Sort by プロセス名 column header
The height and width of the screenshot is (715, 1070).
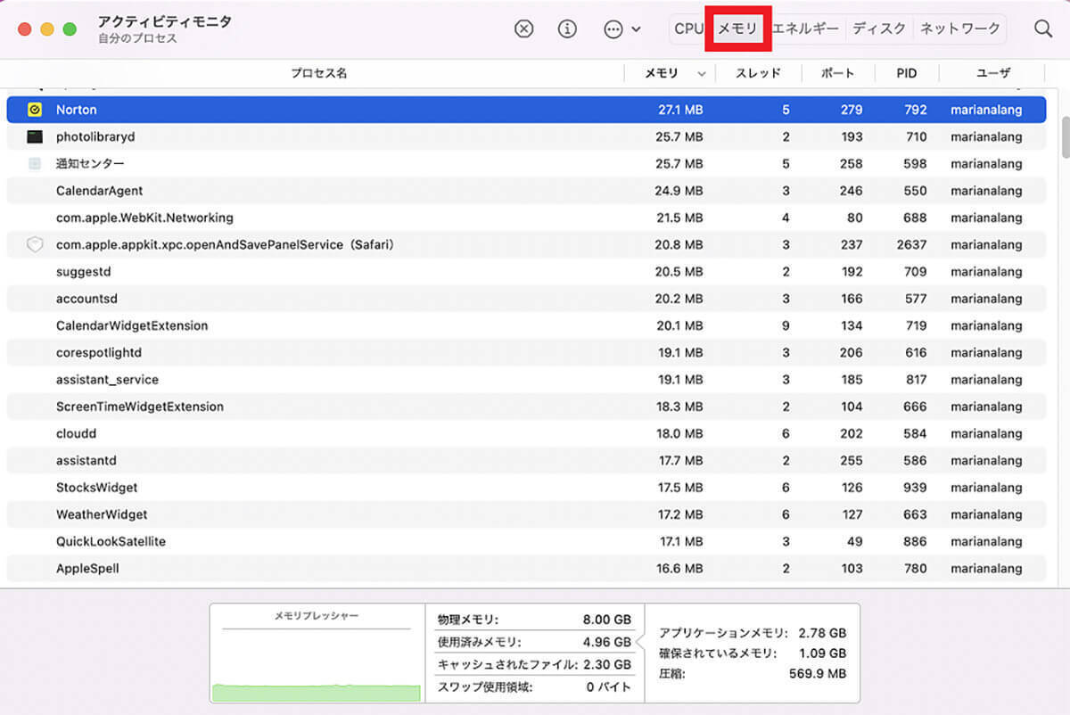tap(318, 74)
